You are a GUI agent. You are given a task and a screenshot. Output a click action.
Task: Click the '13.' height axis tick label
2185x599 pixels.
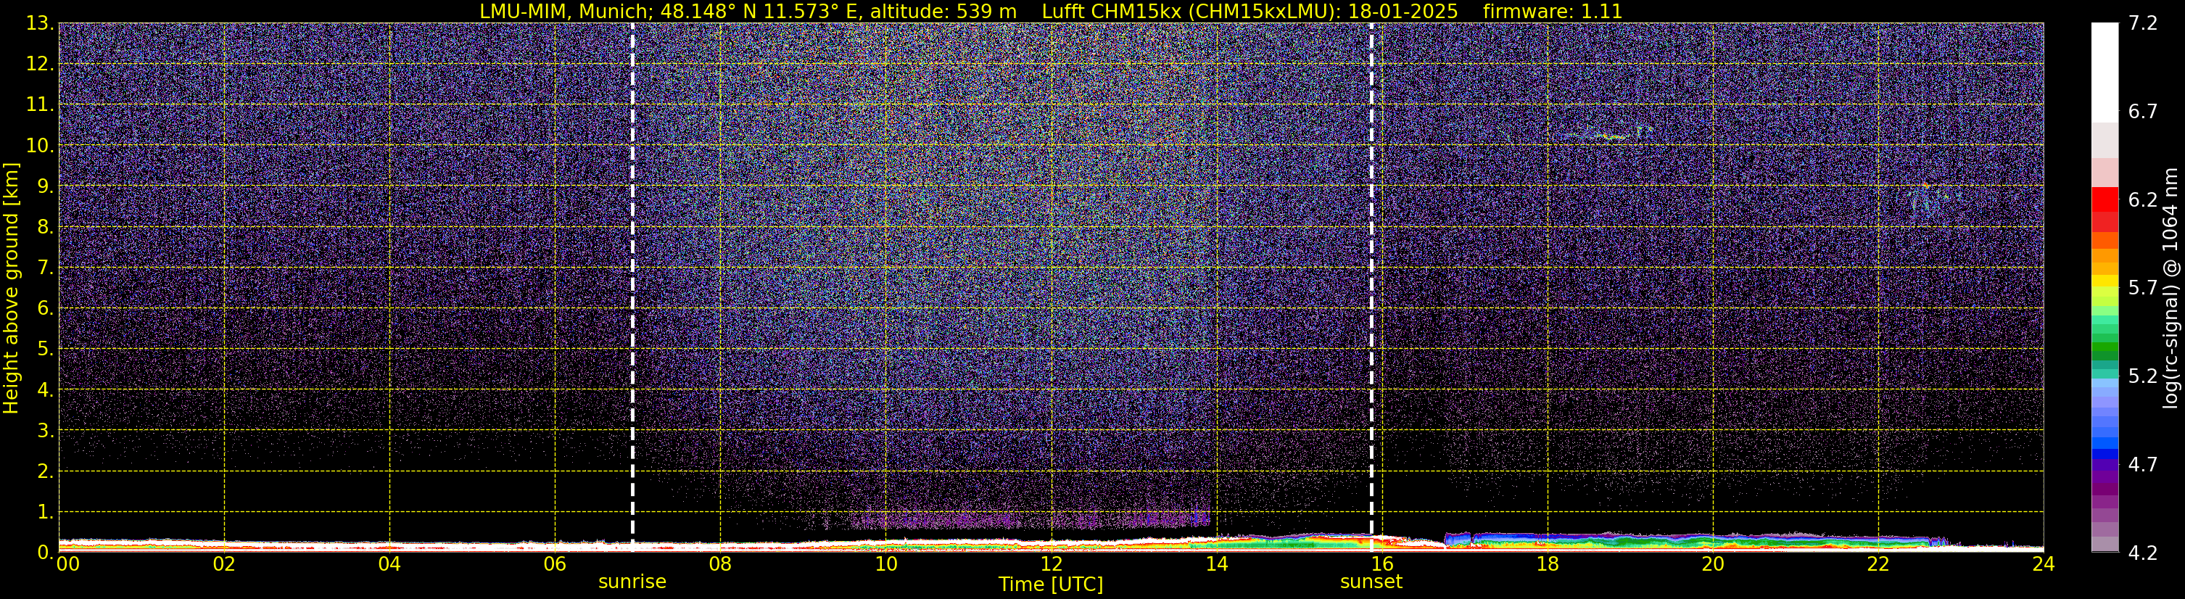click(40, 24)
